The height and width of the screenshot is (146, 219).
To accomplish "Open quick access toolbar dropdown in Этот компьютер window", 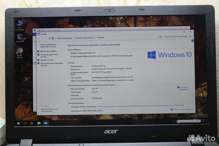I will 45,30.
